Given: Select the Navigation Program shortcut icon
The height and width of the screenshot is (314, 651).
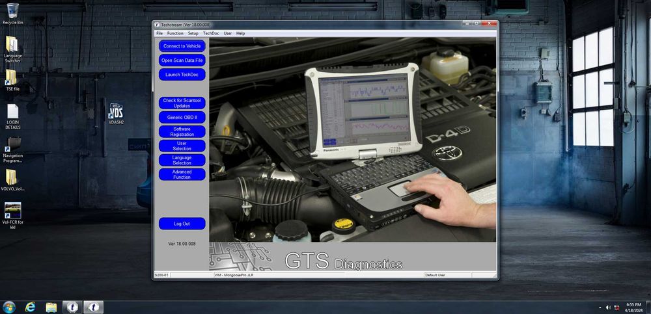Looking at the screenshot, I should [13, 150].
